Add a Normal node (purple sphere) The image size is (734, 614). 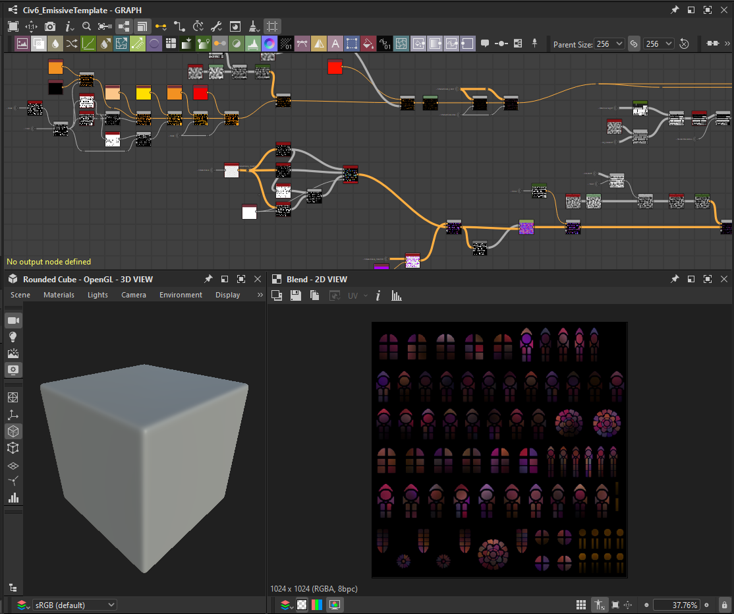point(154,44)
